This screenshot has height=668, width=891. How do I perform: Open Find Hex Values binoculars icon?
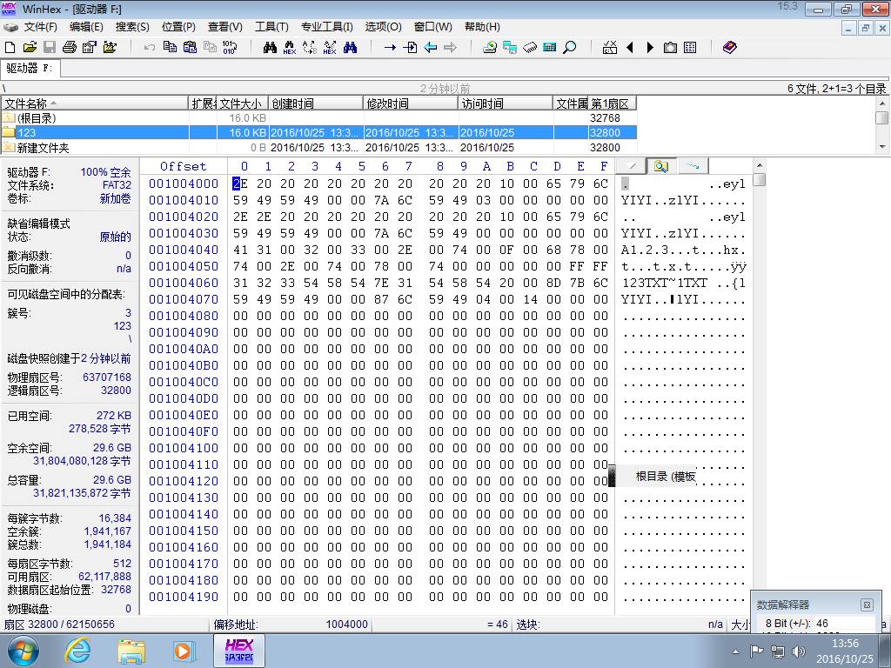click(290, 47)
